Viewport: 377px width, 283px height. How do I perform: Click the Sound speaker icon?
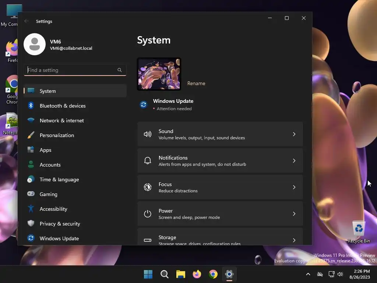pos(147,134)
